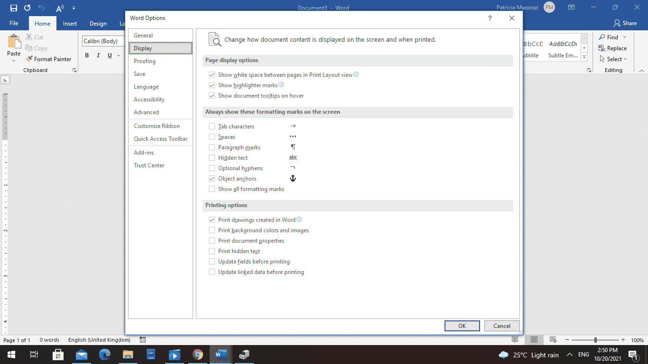Click English (United Kingdom) in the status bar
The width and height of the screenshot is (648, 364).
tap(99, 340)
